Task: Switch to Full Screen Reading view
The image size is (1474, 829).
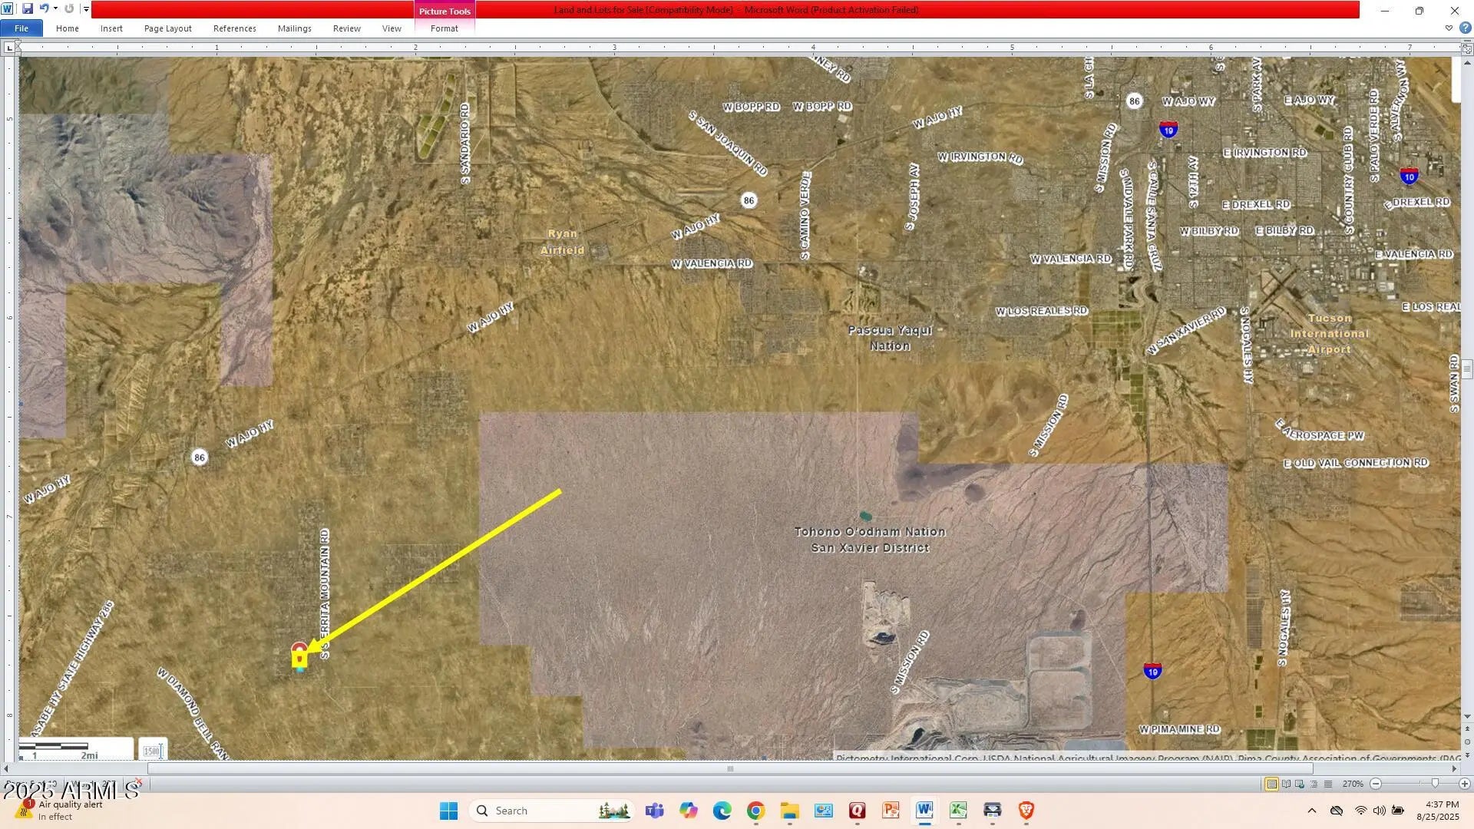Action: coord(1286,784)
